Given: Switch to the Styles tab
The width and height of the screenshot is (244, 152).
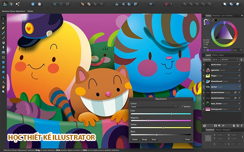Looking at the screenshot, I should pyautogui.click(x=221, y=55).
